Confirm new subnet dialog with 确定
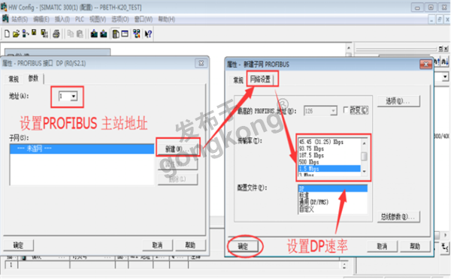 [x=243, y=246]
